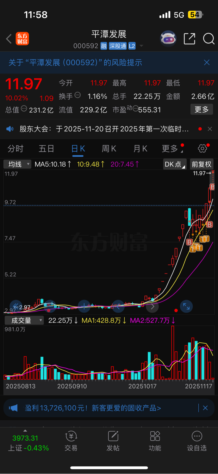The height and width of the screenshot is (474, 218).
Task: Switch to the 分时 tab
Action: pyautogui.click(x=15, y=148)
